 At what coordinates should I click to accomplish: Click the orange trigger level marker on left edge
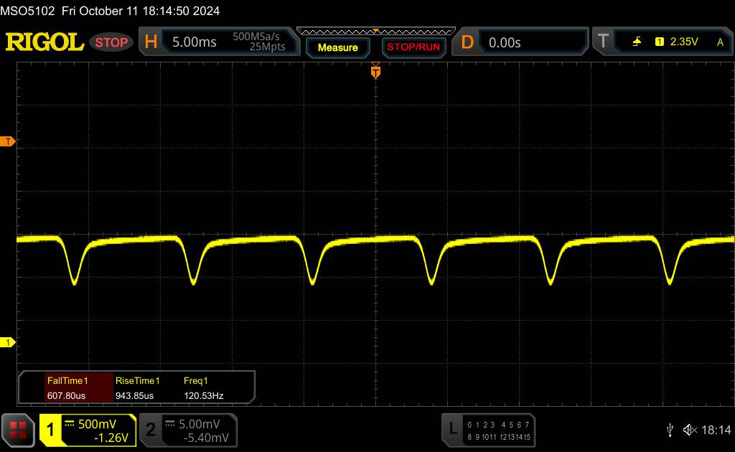click(x=8, y=141)
